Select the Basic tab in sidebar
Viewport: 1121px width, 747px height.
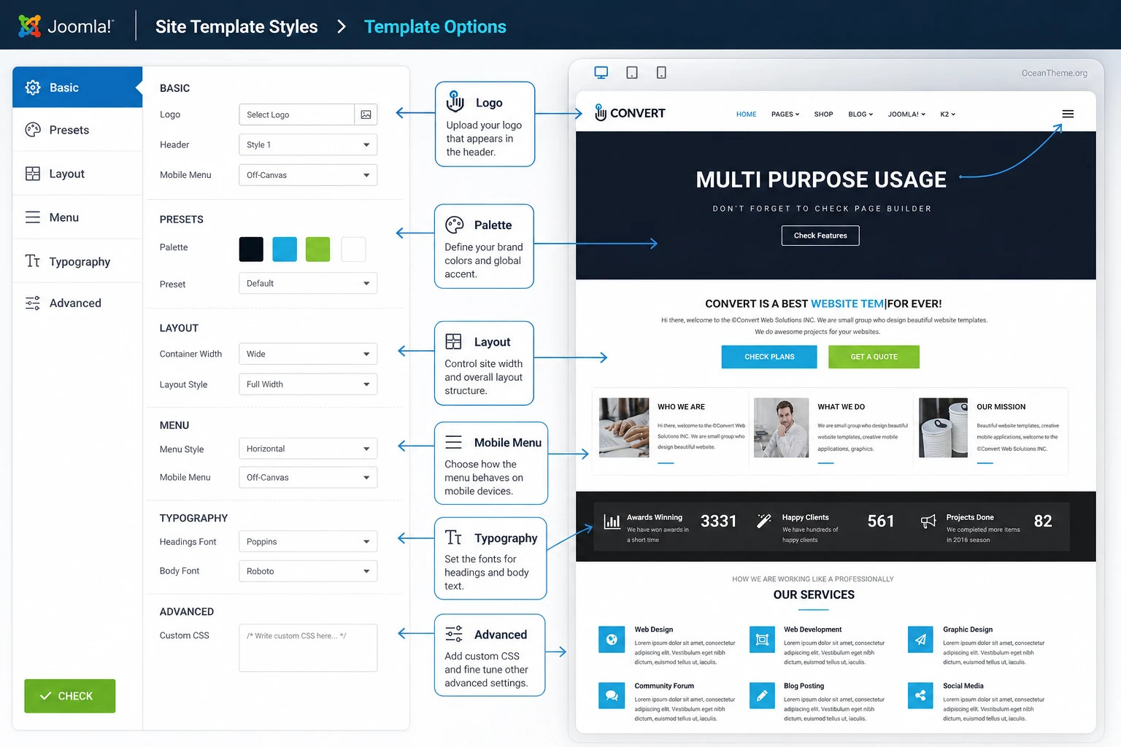pos(77,88)
